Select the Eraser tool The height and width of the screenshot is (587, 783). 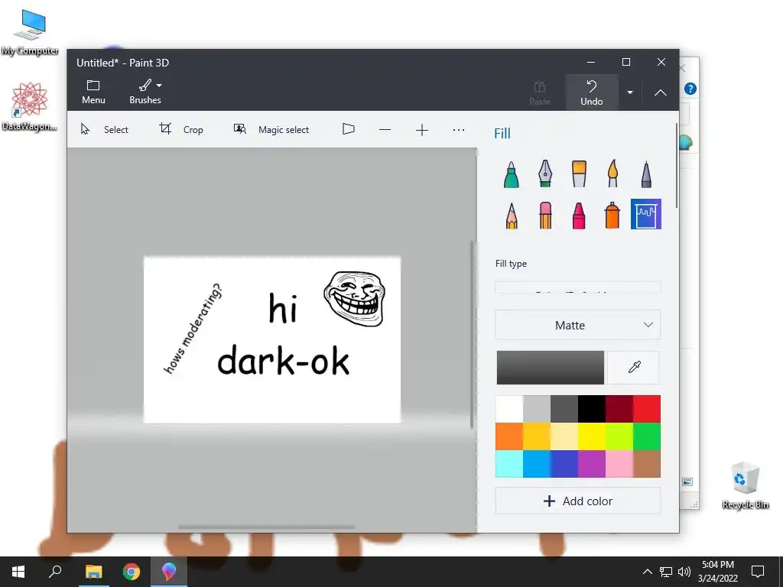coord(544,215)
